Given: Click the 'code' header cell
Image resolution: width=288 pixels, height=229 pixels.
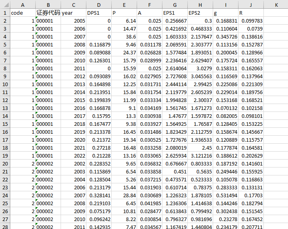Looking at the screenshot, I should tap(23, 13).
